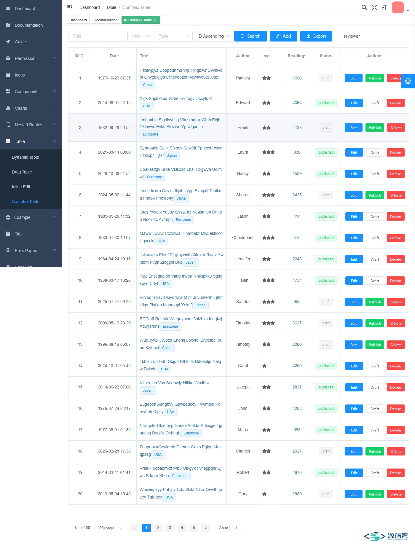
Task: Toggle the sidebar hamburger icon
Action: [70, 7]
